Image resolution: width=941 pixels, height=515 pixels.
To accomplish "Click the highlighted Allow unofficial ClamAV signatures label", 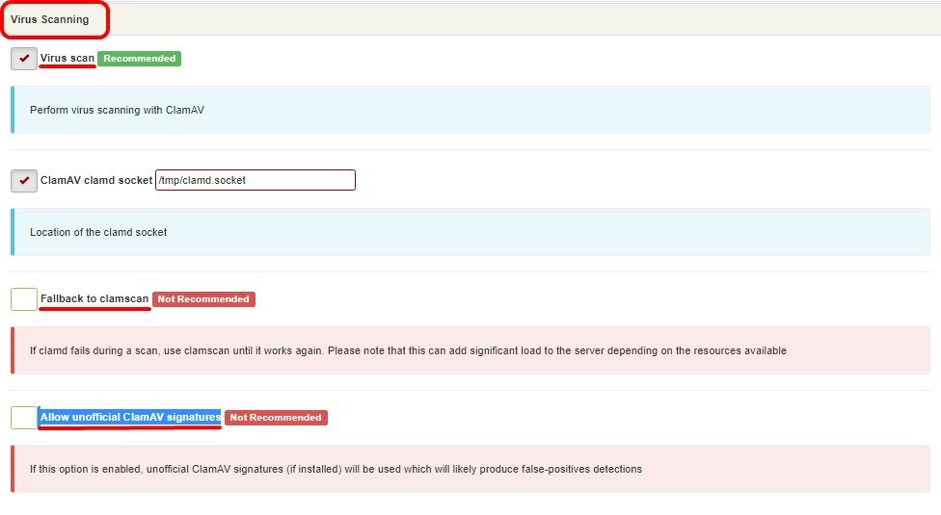I will point(130,418).
